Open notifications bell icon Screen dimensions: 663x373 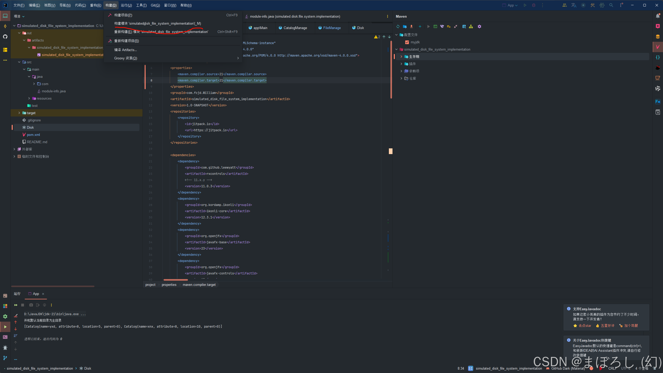(658, 16)
